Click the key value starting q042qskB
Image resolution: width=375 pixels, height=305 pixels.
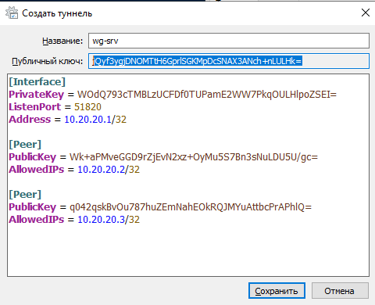pyautogui.click(x=191, y=207)
